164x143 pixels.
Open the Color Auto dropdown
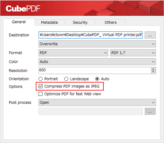coord(97,62)
